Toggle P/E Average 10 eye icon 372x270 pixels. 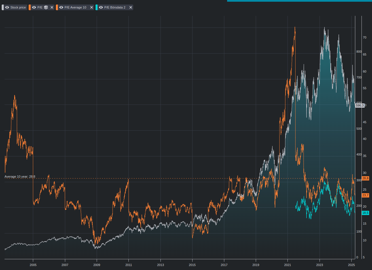61,7
